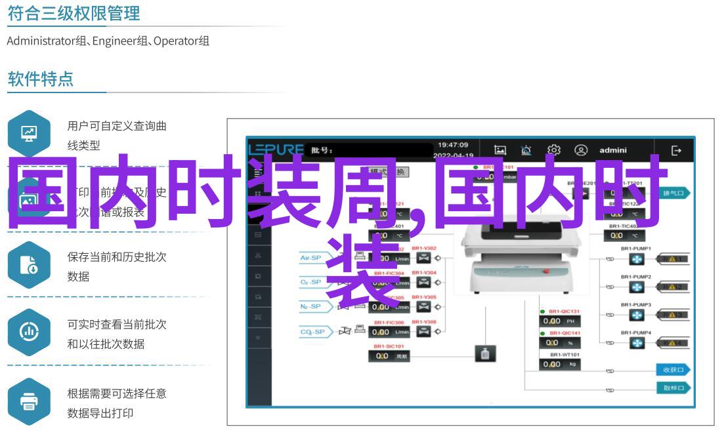This screenshot has height=444, width=726.
Task: Click the bioreactor device image
Action: (521, 254)
